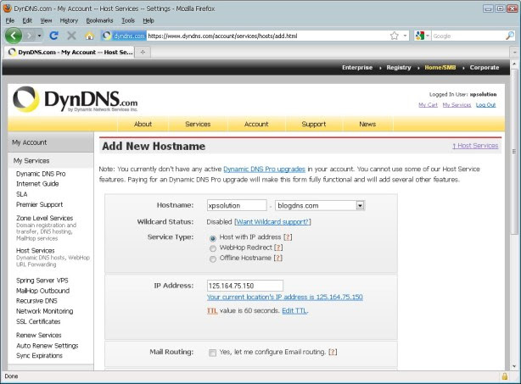
Task: Click the DynDNS.com logo
Action: click(x=76, y=99)
